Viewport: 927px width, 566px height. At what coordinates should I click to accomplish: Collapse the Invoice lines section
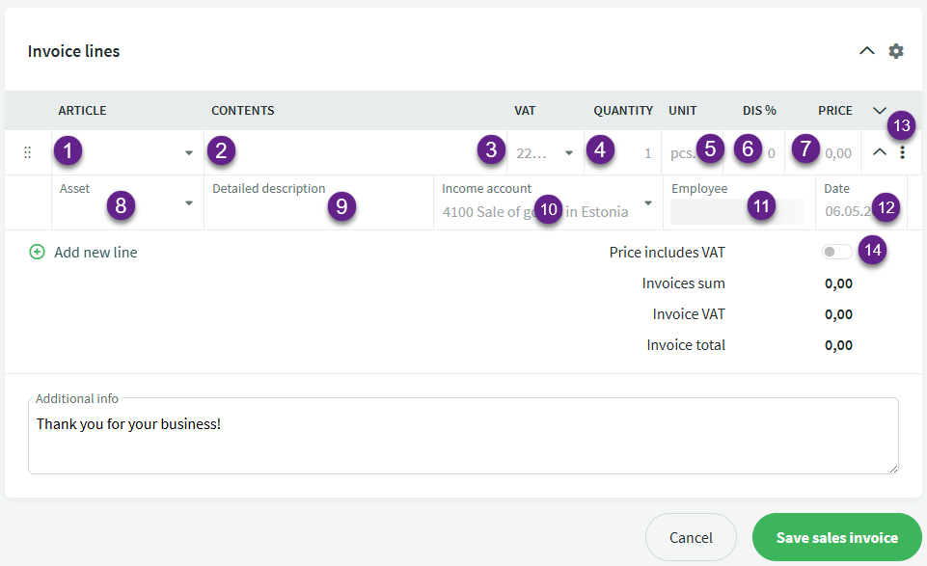[x=866, y=51]
